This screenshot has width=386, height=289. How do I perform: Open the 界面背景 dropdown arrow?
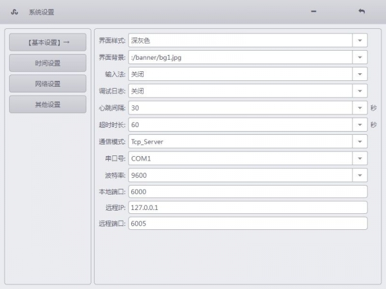coord(360,57)
